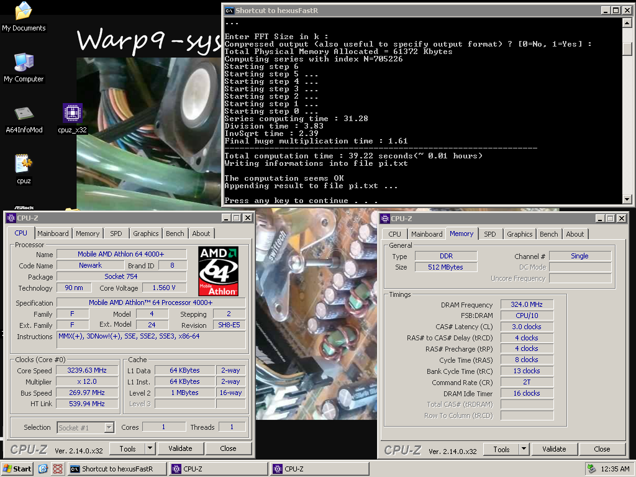This screenshot has width=636, height=477.
Task: Open the My Computer desktop icon
Action: 24,67
